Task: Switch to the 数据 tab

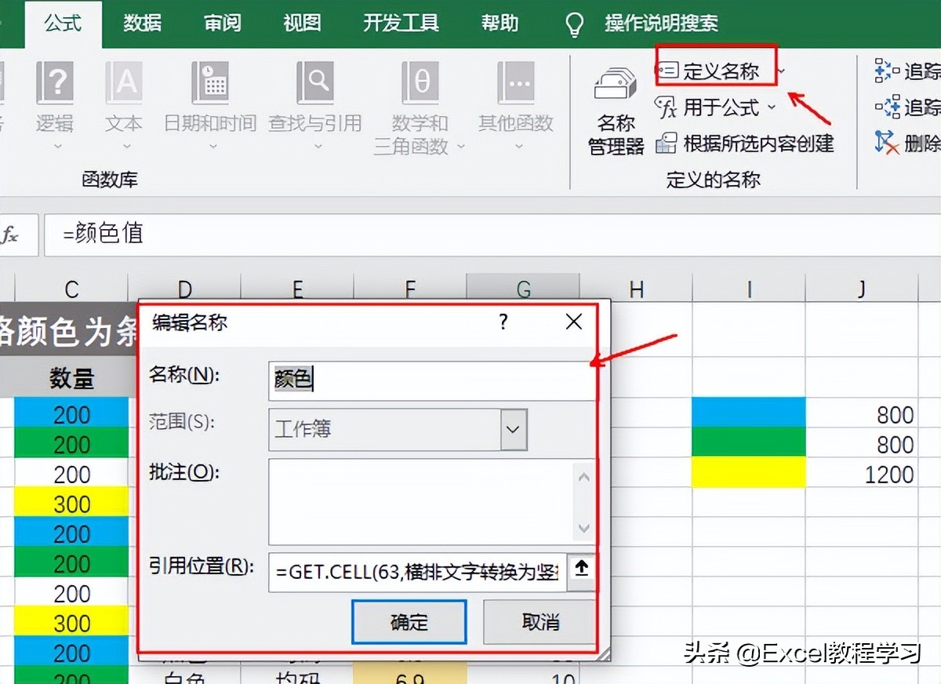Action: point(142,24)
